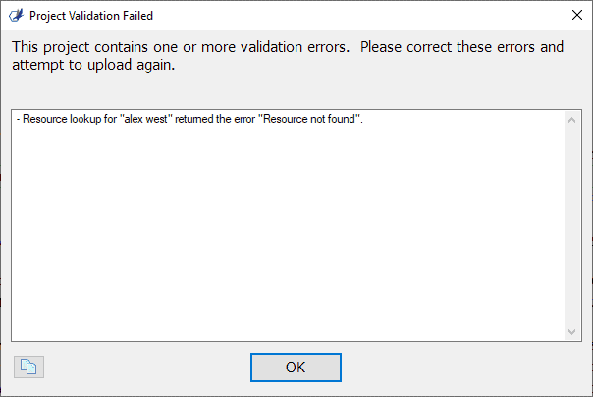Copy validation errors using the clipboard icon
Screen dimensions: 593x397
pyautogui.click(x=28, y=367)
